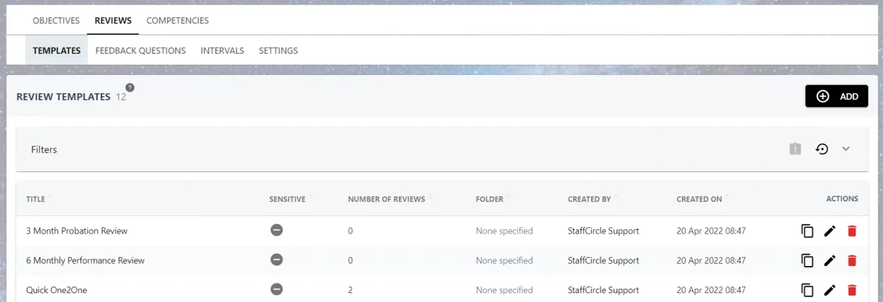Go to the Intervals sub-tab
Screen dimensions: 883x302
click(x=222, y=51)
